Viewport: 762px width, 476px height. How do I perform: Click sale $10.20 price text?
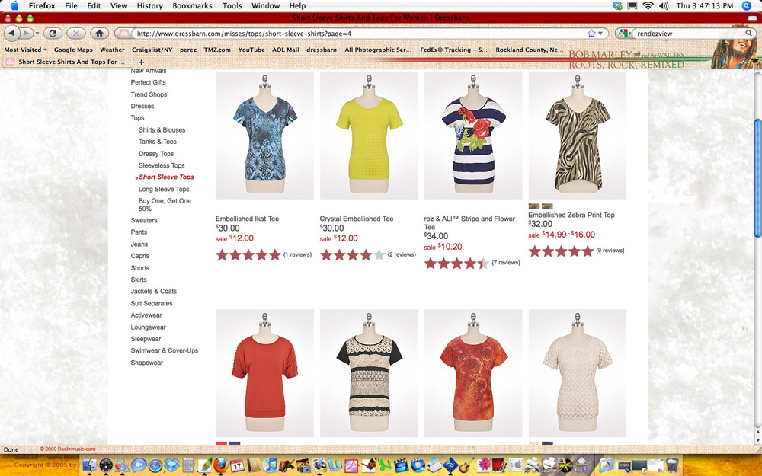(443, 247)
